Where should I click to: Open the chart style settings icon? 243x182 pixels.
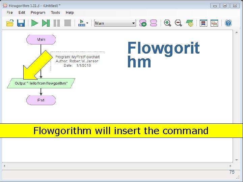coord(190,23)
